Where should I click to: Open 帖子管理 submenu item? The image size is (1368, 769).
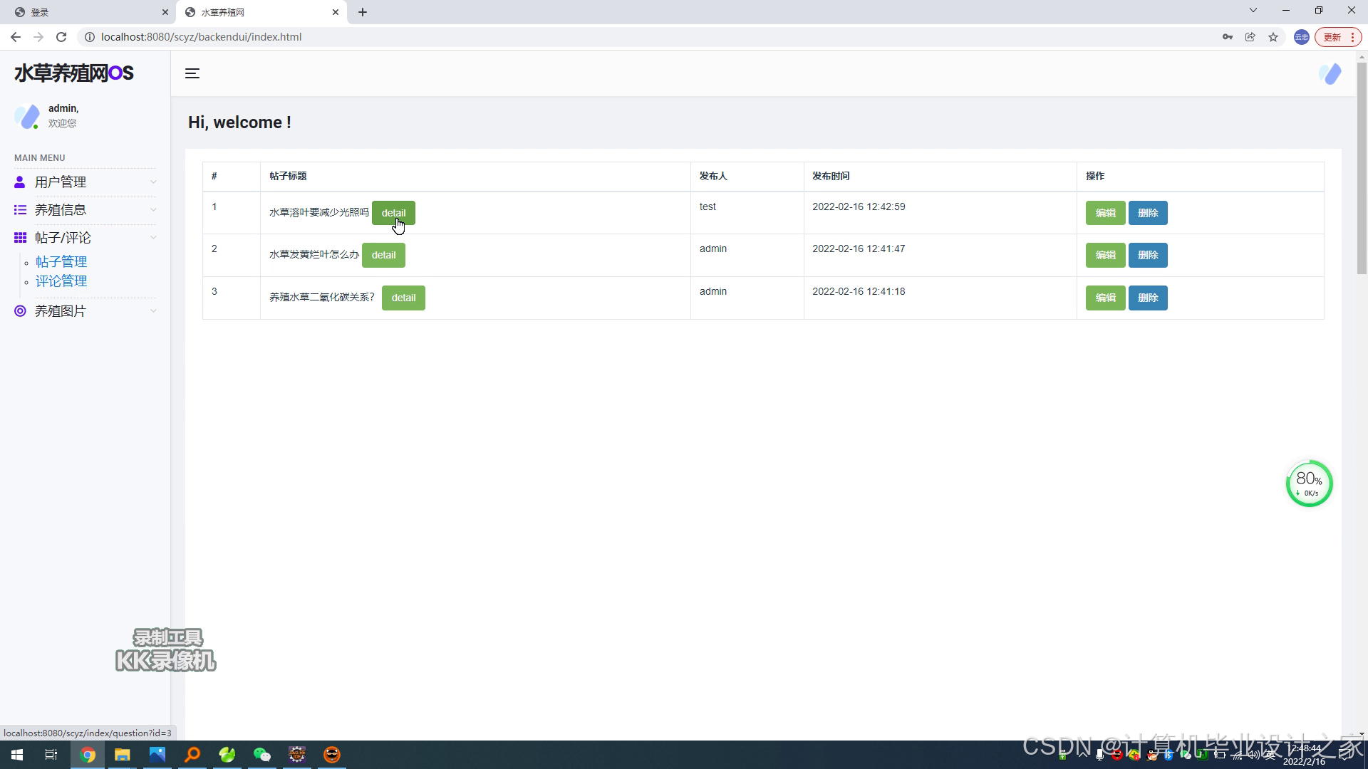click(x=61, y=262)
